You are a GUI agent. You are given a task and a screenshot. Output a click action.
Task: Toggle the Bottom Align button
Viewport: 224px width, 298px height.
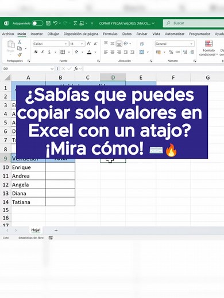click(119, 44)
